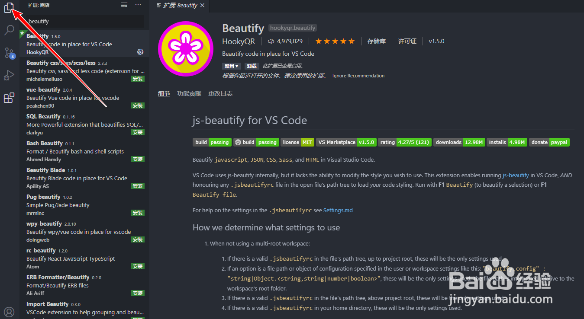Viewport: 584px width, 319px height.
Task: Select Beautify 1.5.0 in results list
Action: point(84,44)
